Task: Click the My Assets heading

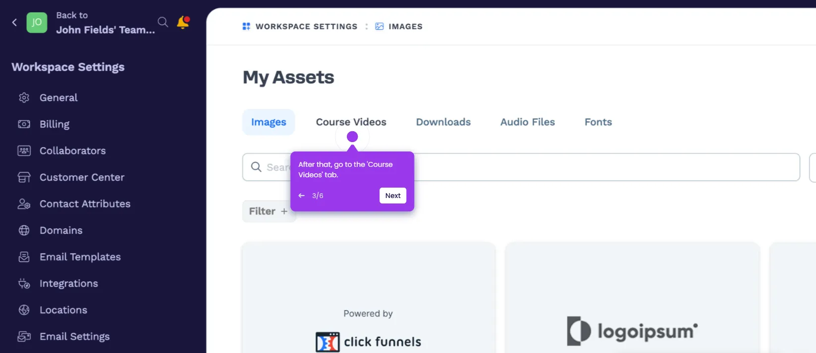Action: pyautogui.click(x=288, y=77)
